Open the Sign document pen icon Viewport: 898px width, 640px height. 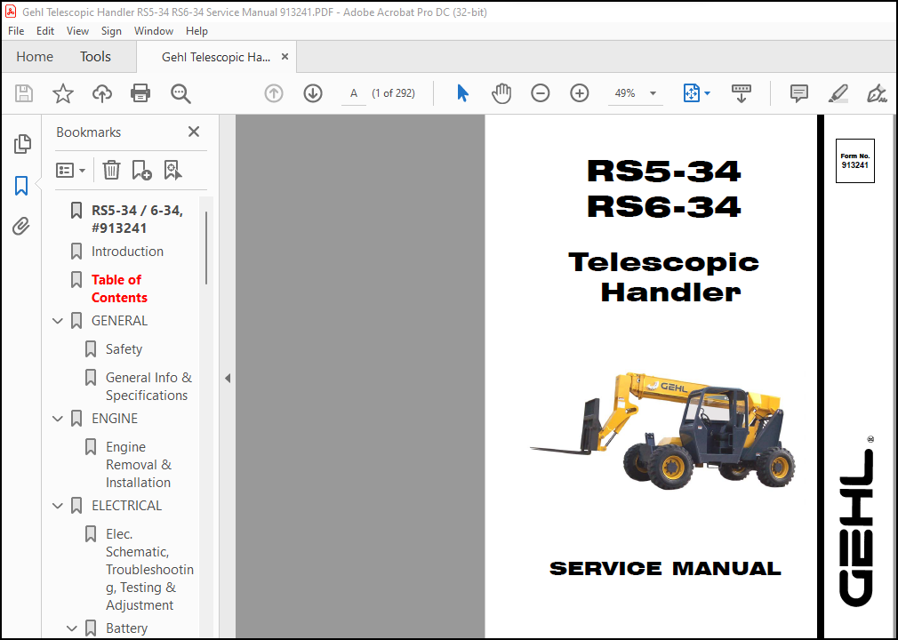click(877, 93)
